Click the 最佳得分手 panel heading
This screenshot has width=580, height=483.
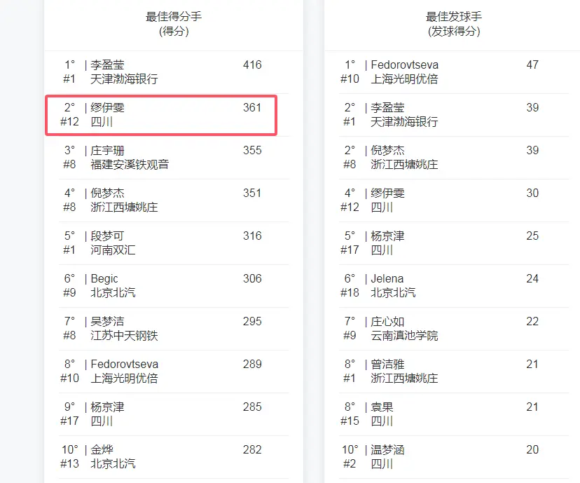tap(174, 17)
